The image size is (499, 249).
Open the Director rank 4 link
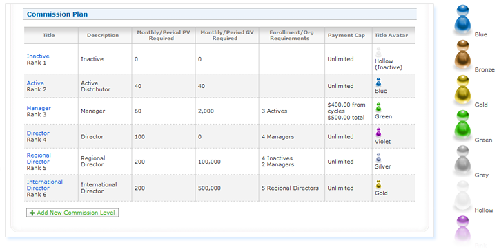click(38, 133)
